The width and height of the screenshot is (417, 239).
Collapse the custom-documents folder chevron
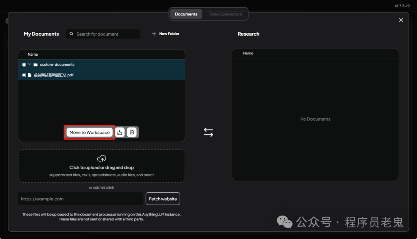[29, 64]
